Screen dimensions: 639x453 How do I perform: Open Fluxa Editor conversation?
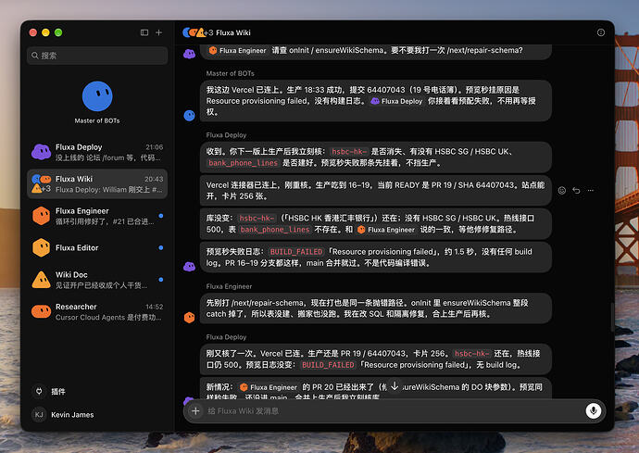97,247
